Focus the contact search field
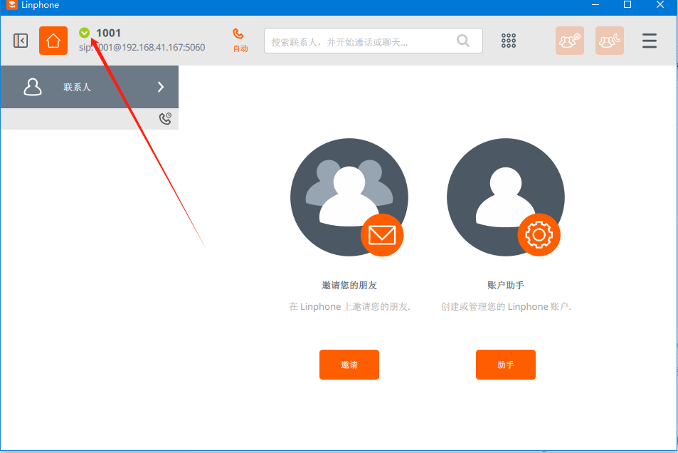The image size is (678, 453). 374,41
